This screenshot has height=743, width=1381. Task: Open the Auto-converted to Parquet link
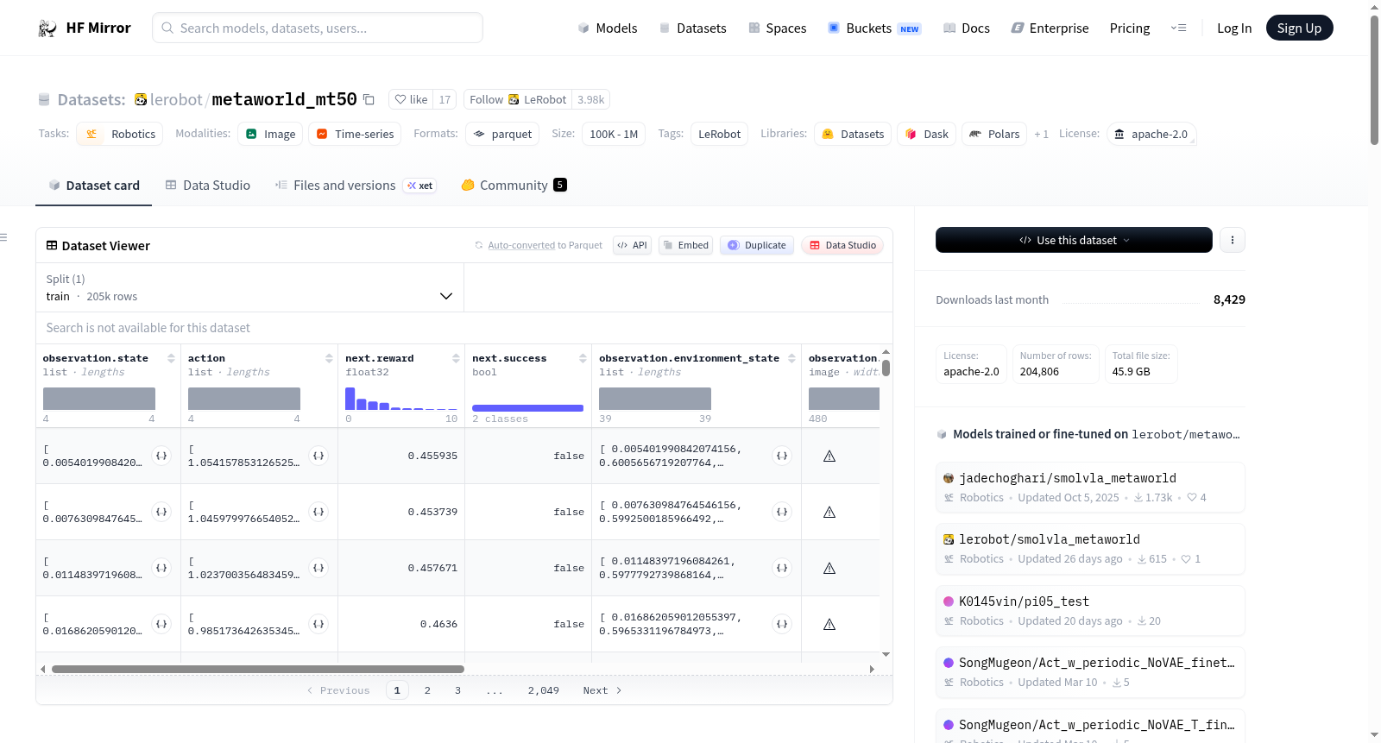coord(545,245)
